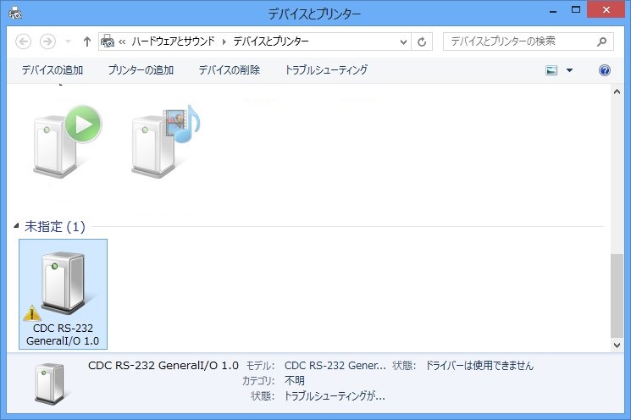Image resolution: width=631 pixels, height=420 pixels.
Task: Open the recent locations dropdown arrow
Action: tap(68, 41)
